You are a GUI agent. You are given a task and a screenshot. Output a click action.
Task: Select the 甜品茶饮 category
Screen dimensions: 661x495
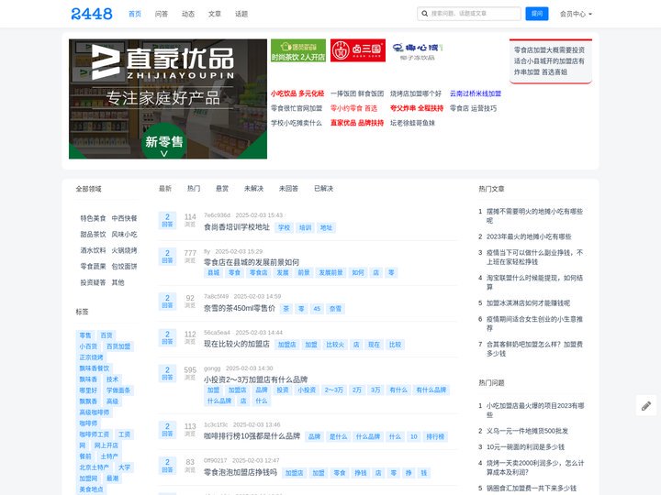pos(93,235)
